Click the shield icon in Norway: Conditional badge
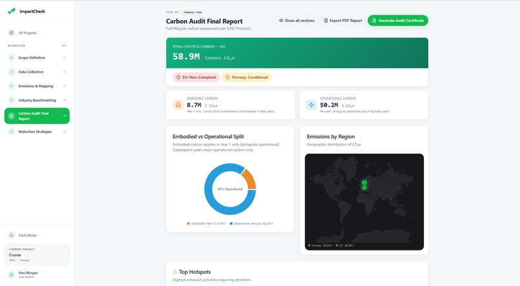The image size is (520, 286). point(228,77)
